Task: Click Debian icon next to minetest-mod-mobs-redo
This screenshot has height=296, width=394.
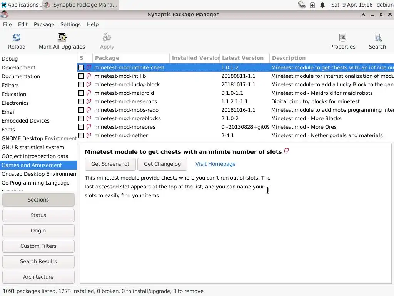Action: coord(89,110)
